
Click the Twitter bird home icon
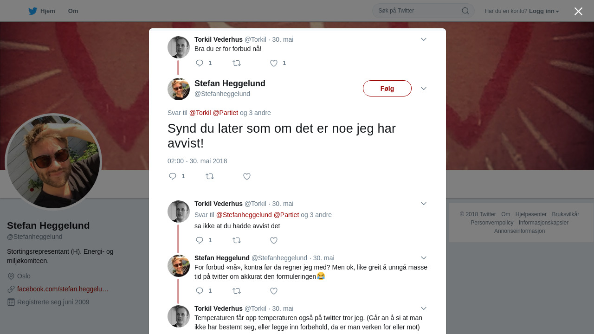32,11
